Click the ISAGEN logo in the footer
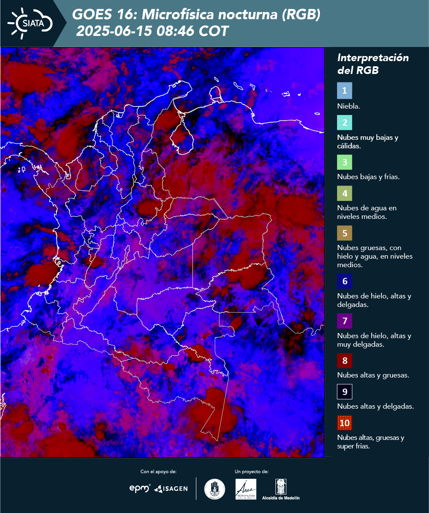Image resolution: width=429 pixels, height=513 pixels. [x=171, y=489]
